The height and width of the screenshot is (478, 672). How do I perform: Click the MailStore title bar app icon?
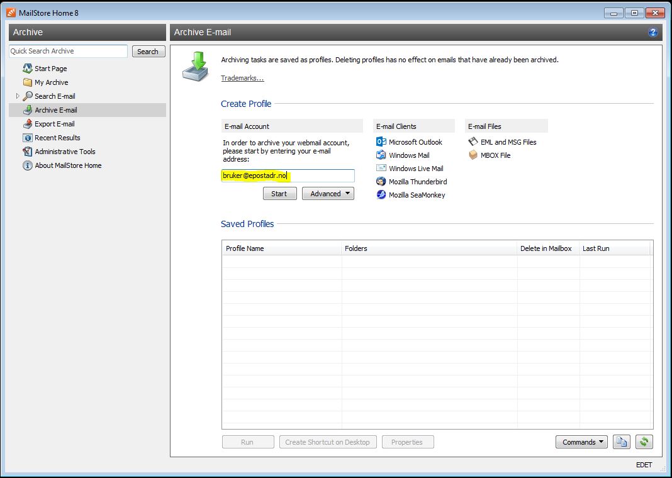(x=11, y=13)
